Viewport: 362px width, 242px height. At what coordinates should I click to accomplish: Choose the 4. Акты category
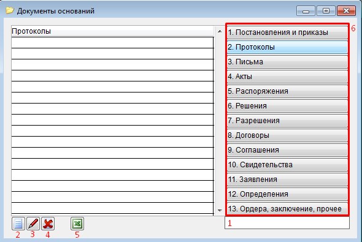(287, 77)
